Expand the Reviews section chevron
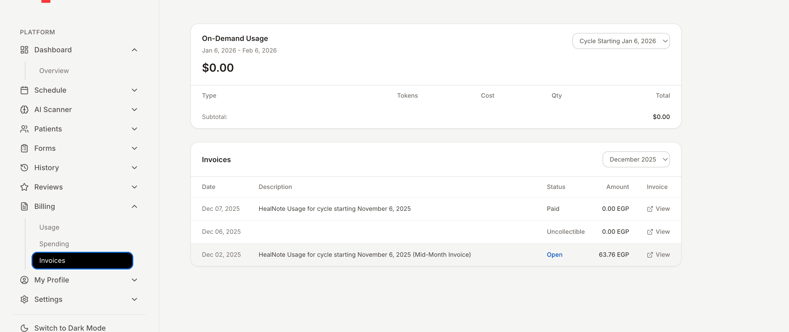Viewport: 789px width, 332px height. pos(134,187)
